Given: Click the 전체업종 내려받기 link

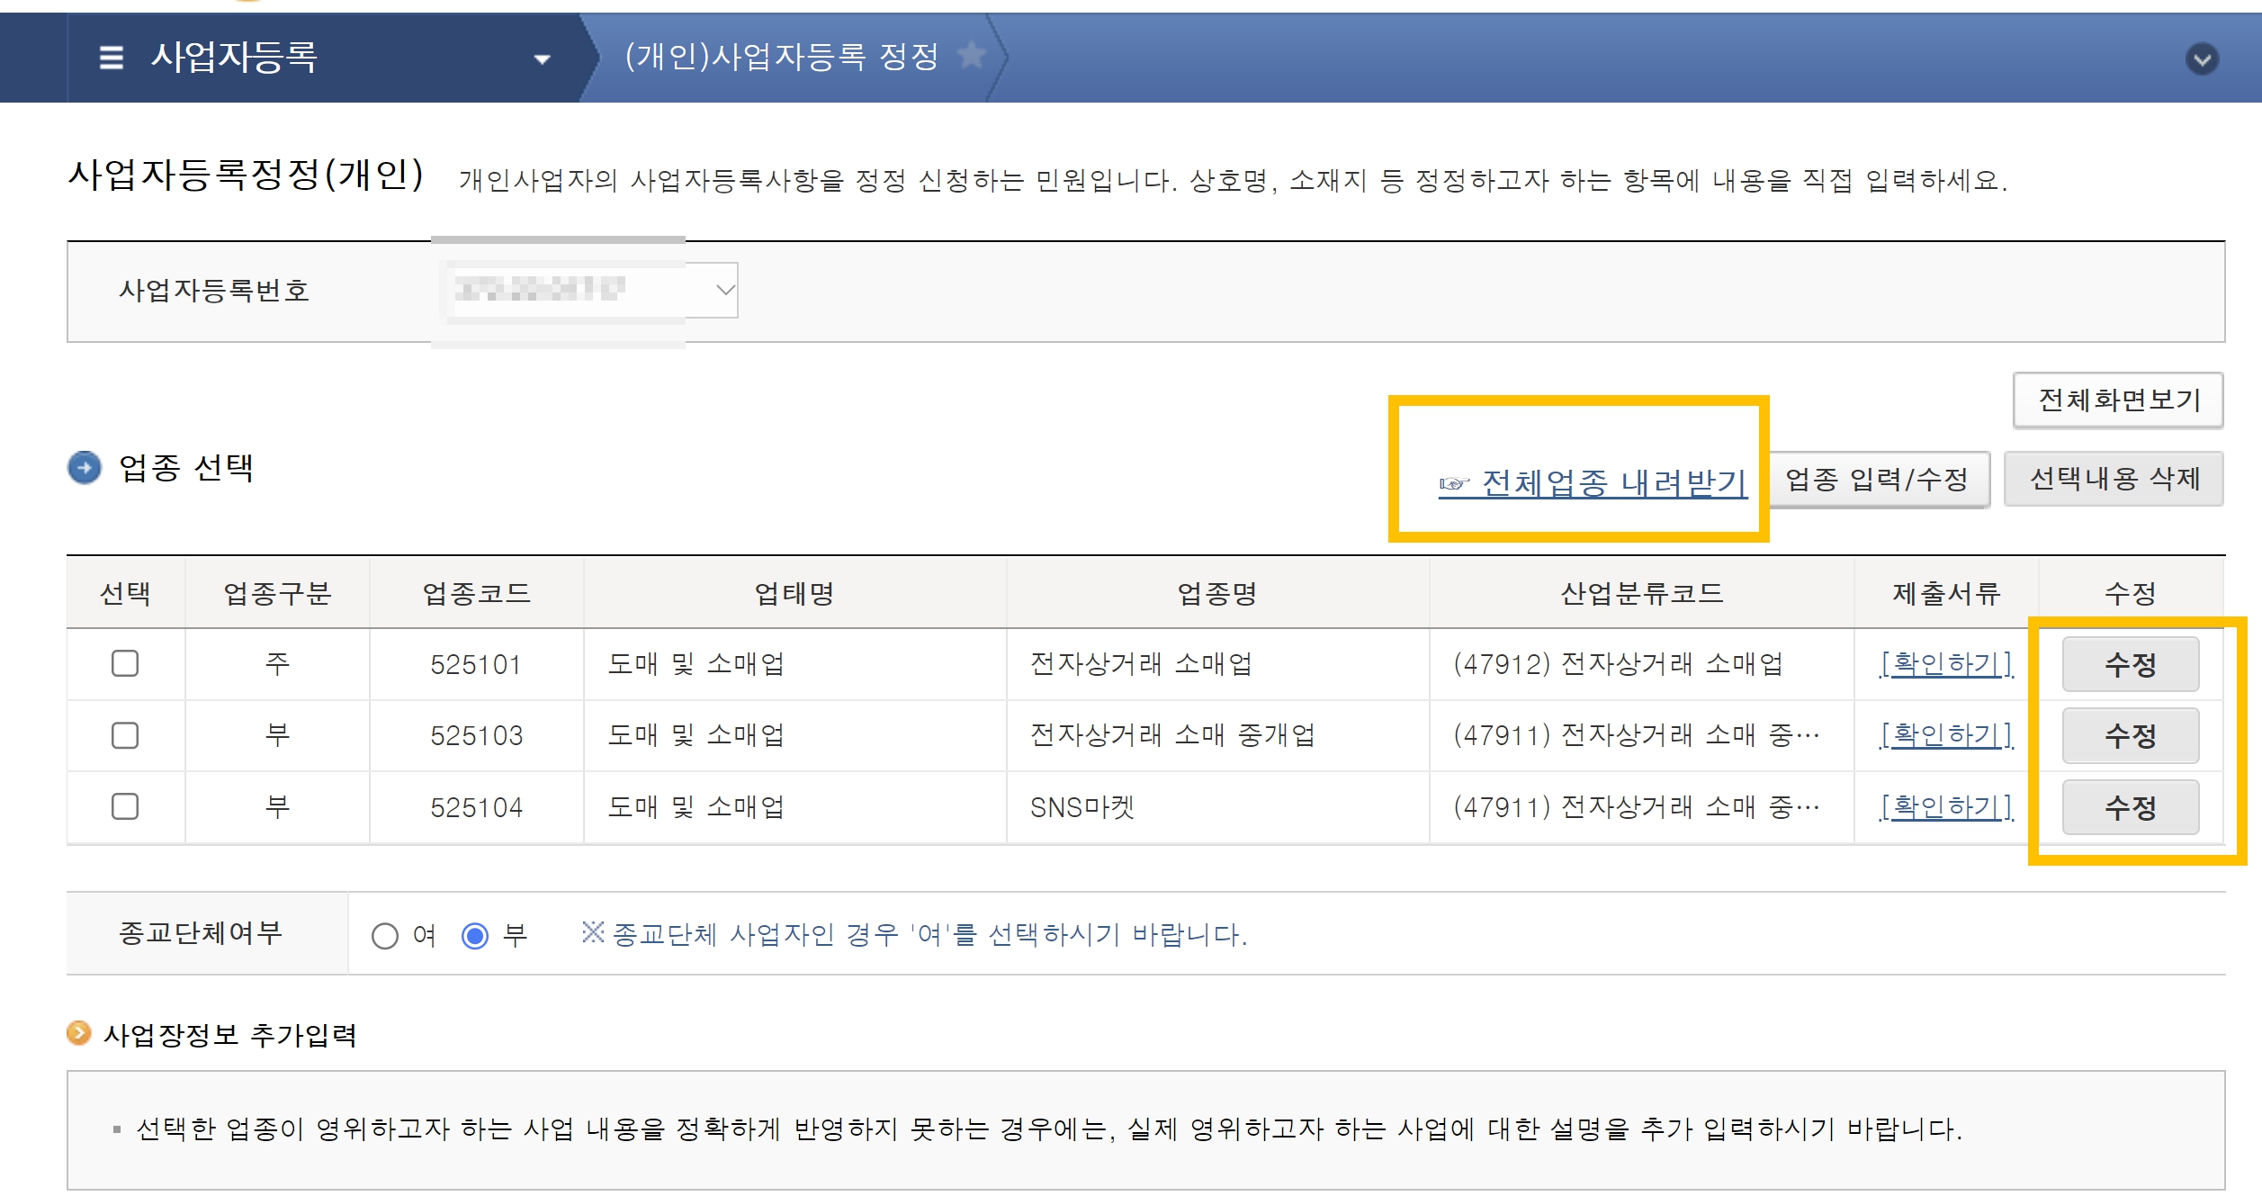Looking at the screenshot, I should click(x=1614, y=483).
